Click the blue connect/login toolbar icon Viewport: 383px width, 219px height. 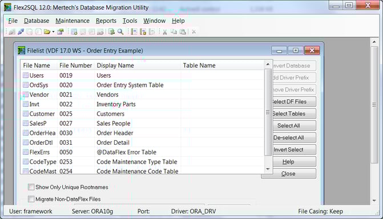pyautogui.click(x=21, y=32)
